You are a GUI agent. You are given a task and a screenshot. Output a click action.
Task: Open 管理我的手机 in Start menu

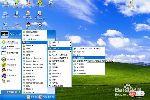(11, 53)
